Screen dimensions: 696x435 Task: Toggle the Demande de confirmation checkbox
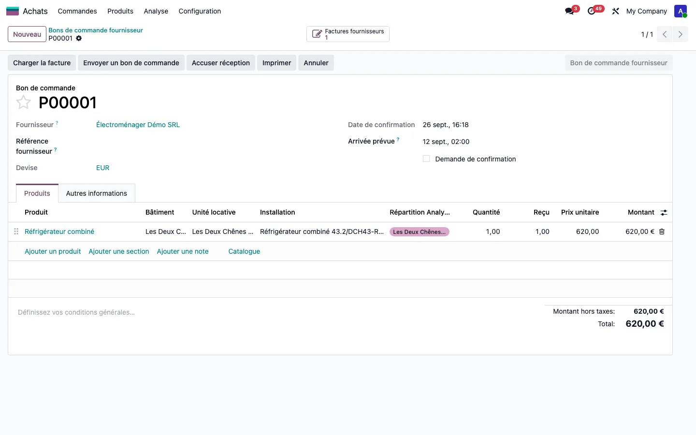426,159
